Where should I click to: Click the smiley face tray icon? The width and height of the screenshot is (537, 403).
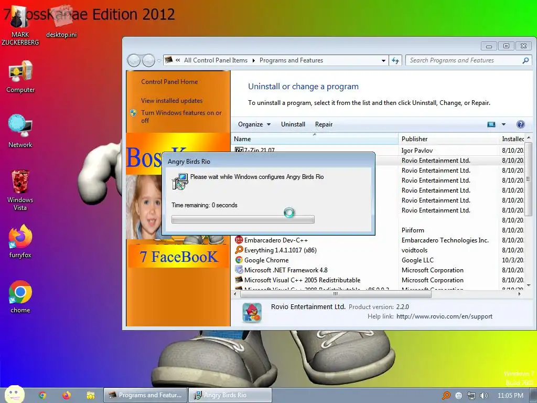pyautogui.click(x=458, y=396)
